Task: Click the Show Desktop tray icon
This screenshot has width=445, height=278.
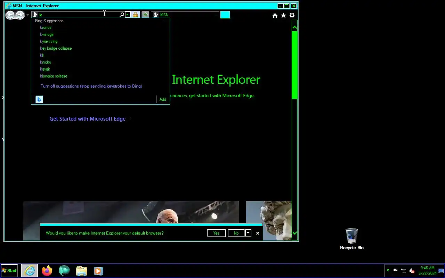Action: pos(441,271)
